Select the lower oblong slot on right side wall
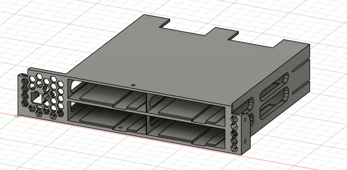This screenshot has height=170, width=347. click(x=274, y=103)
